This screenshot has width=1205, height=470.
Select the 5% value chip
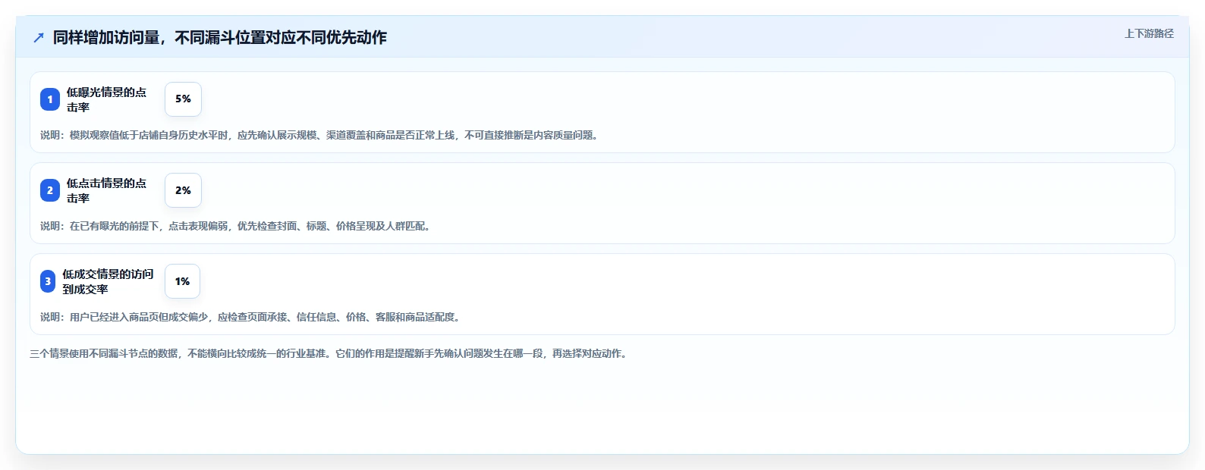point(183,99)
